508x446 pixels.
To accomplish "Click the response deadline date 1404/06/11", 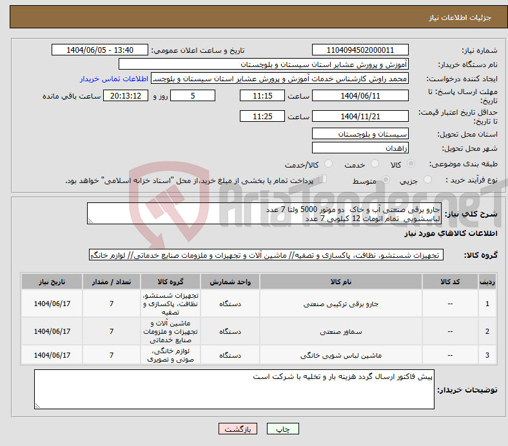I will [360, 95].
